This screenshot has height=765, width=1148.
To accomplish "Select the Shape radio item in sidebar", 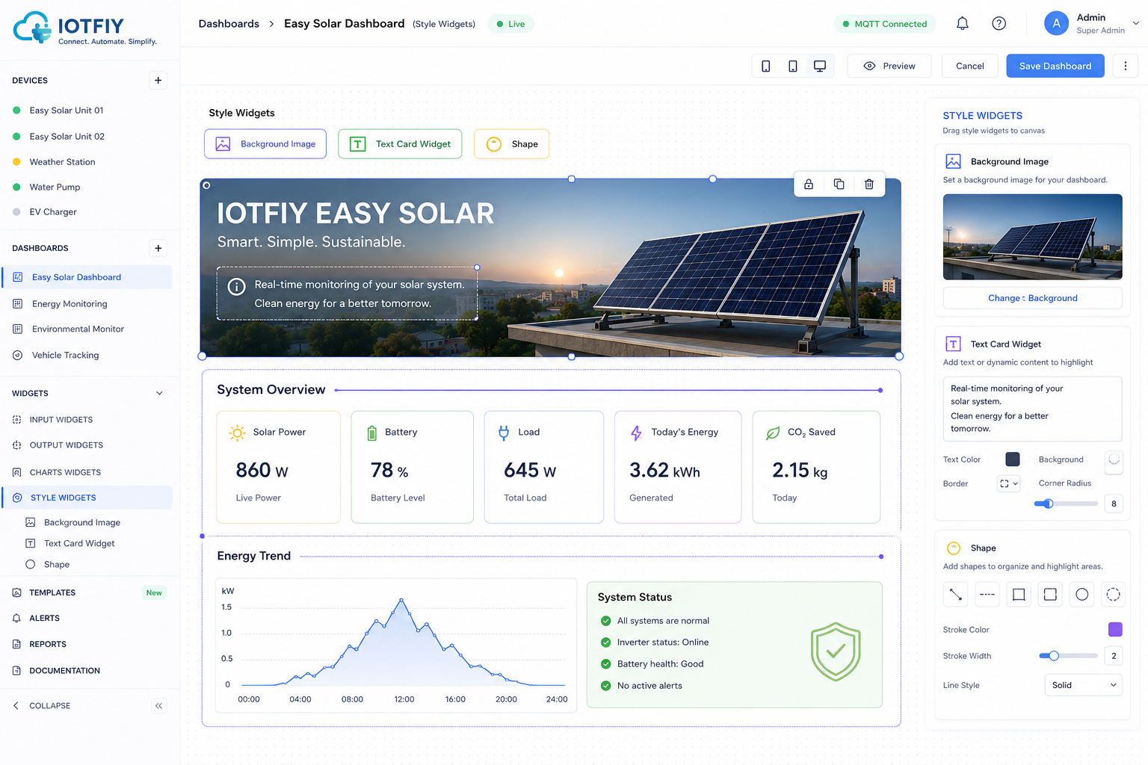I will (x=31, y=565).
